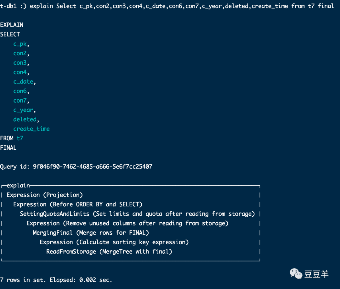Select the teal c_year column name
The width and height of the screenshot is (340, 289).
point(23,110)
